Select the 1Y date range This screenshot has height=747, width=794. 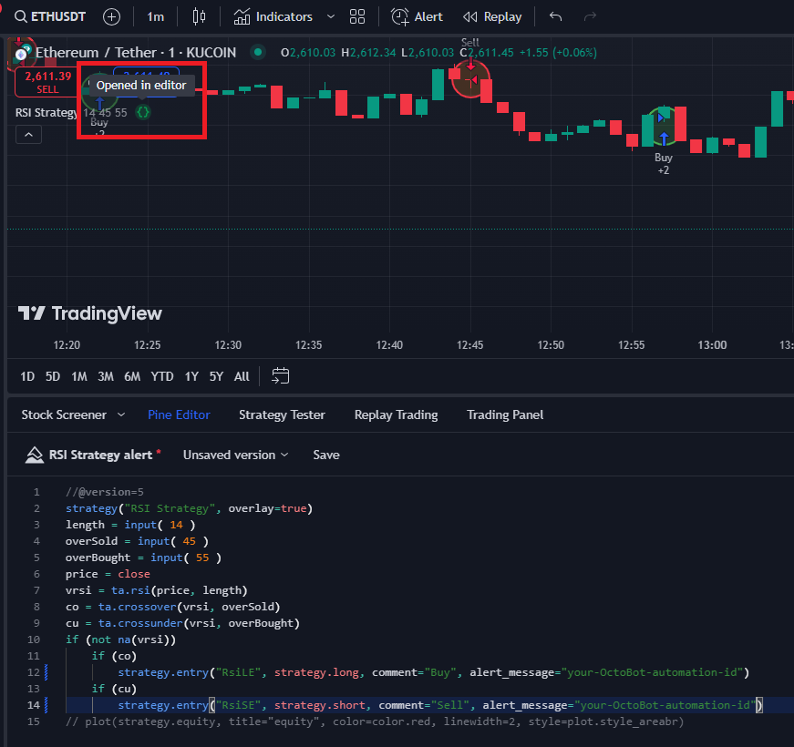(191, 376)
